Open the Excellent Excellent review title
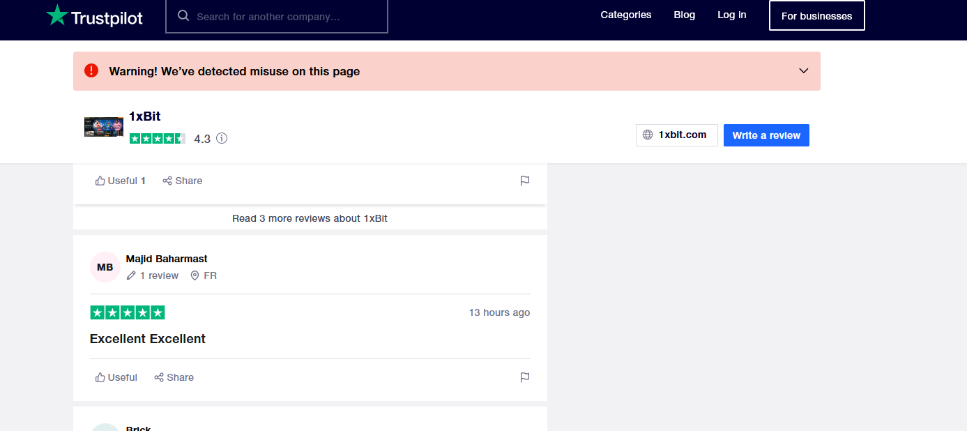This screenshot has height=431, width=967. tap(148, 339)
